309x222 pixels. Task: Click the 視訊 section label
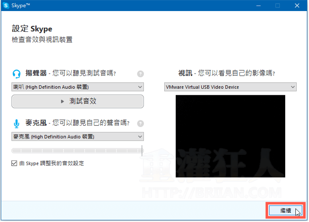click(x=185, y=73)
